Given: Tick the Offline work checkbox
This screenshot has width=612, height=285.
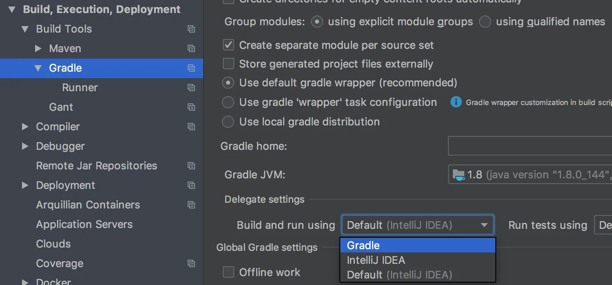Looking at the screenshot, I should (228, 272).
